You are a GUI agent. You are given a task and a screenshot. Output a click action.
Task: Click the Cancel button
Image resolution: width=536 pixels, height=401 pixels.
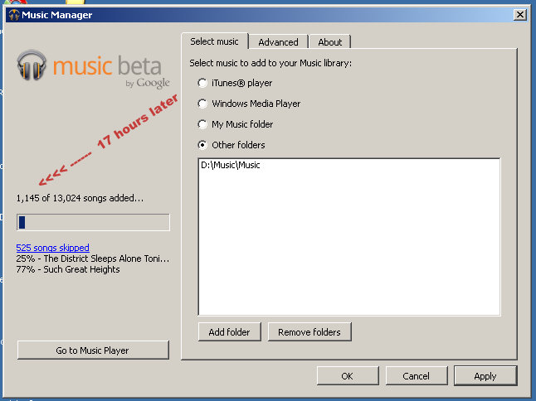[x=416, y=376]
